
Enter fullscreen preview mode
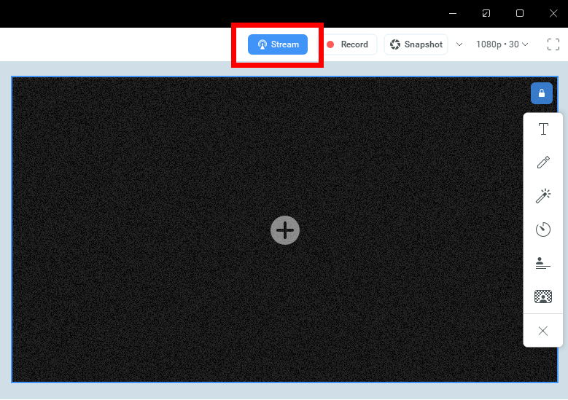click(553, 44)
